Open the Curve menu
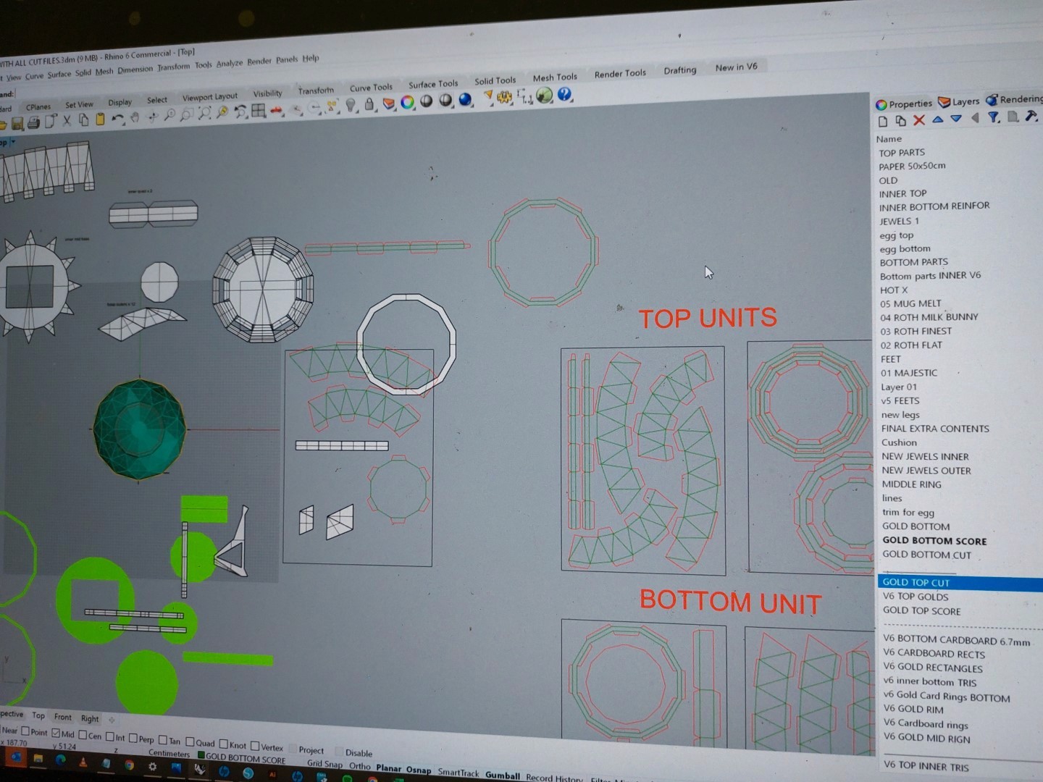The image size is (1043, 782). [x=34, y=76]
